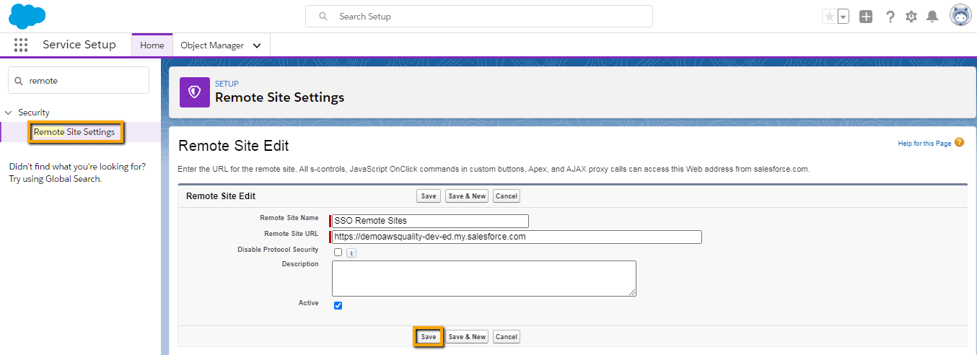Viewport: 977px width, 355px height.
Task: Click the Disable Protocol Security info icon
Action: coord(351,253)
